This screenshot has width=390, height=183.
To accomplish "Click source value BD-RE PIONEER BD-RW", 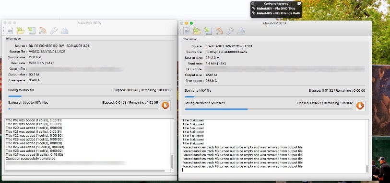I will (59, 46).
